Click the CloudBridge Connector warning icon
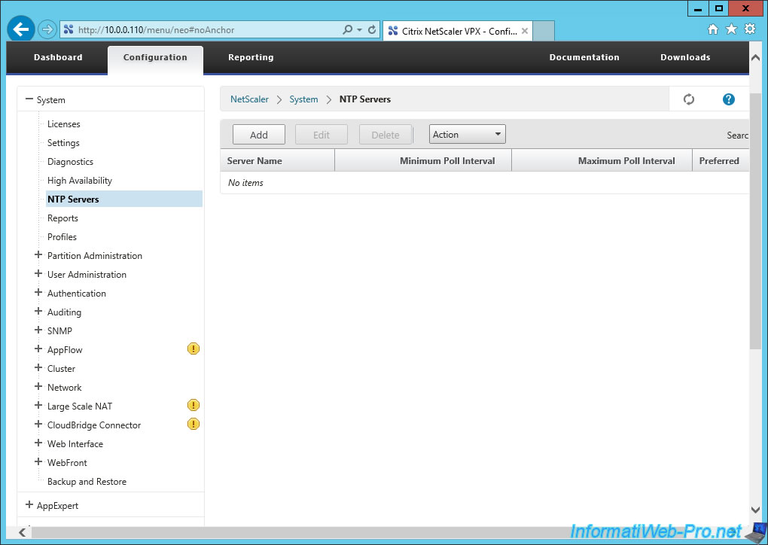Screen dimensions: 768x545 193,425
